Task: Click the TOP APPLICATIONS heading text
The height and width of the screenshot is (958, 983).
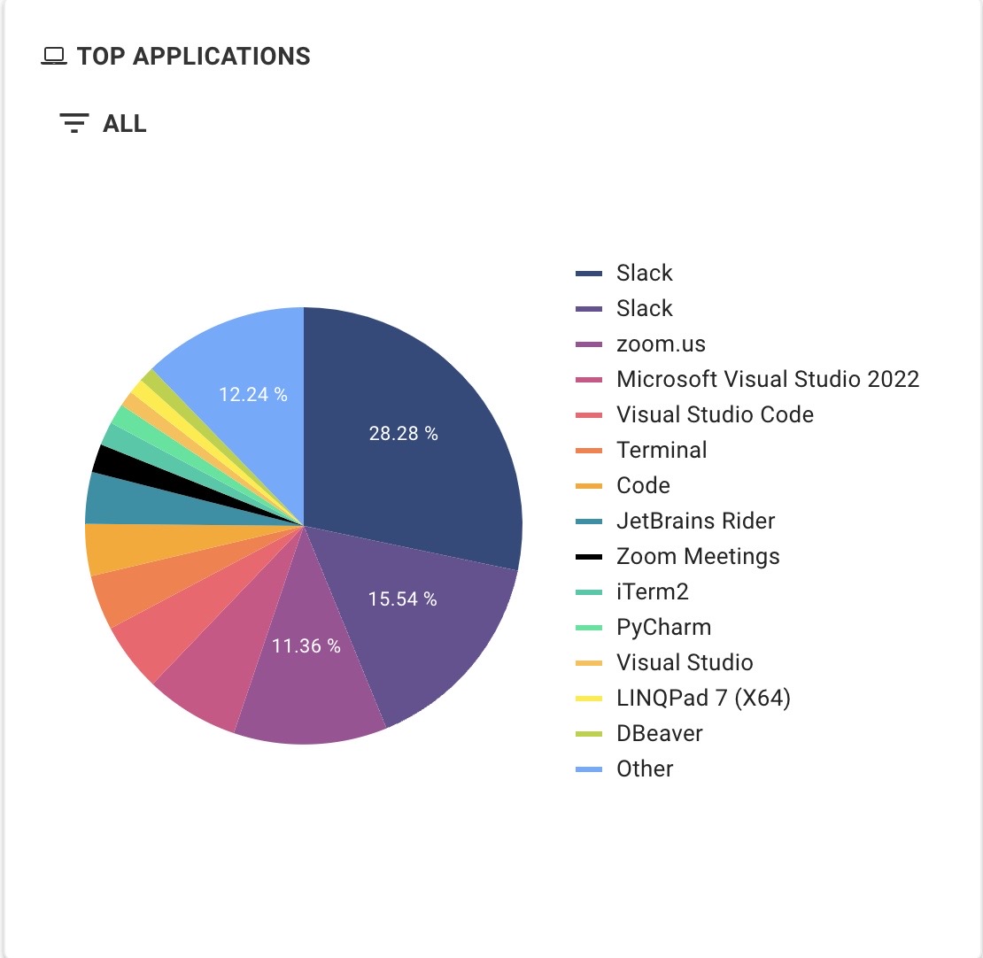Action: [x=194, y=57]
